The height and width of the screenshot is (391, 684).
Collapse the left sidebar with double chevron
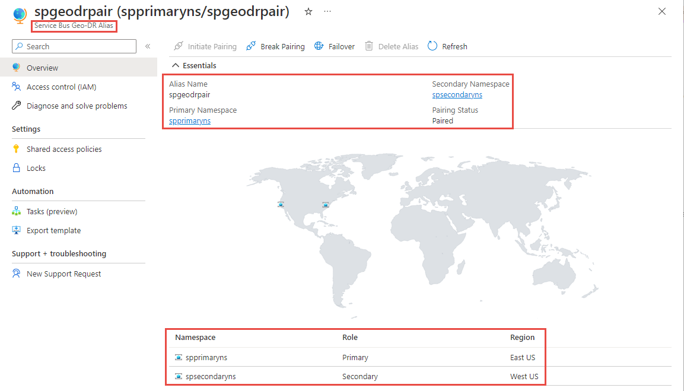pos(148,46)
